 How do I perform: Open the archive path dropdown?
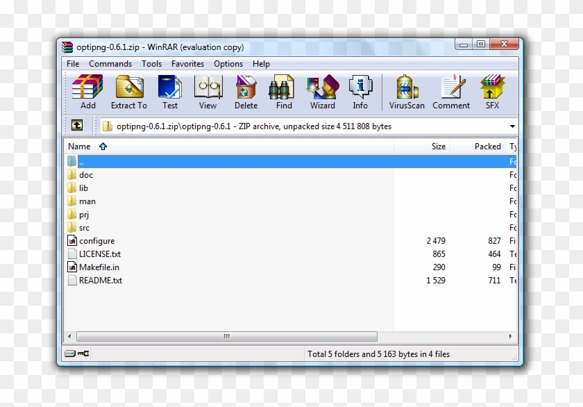click(512, 126)
